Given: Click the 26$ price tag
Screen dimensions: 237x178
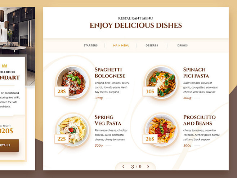Looking at the screenshot, I should pyautogui.click(x=150, y=139).
